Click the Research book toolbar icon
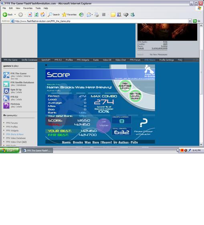Viewport: 204px width, 225px height. tap(119, 14)
